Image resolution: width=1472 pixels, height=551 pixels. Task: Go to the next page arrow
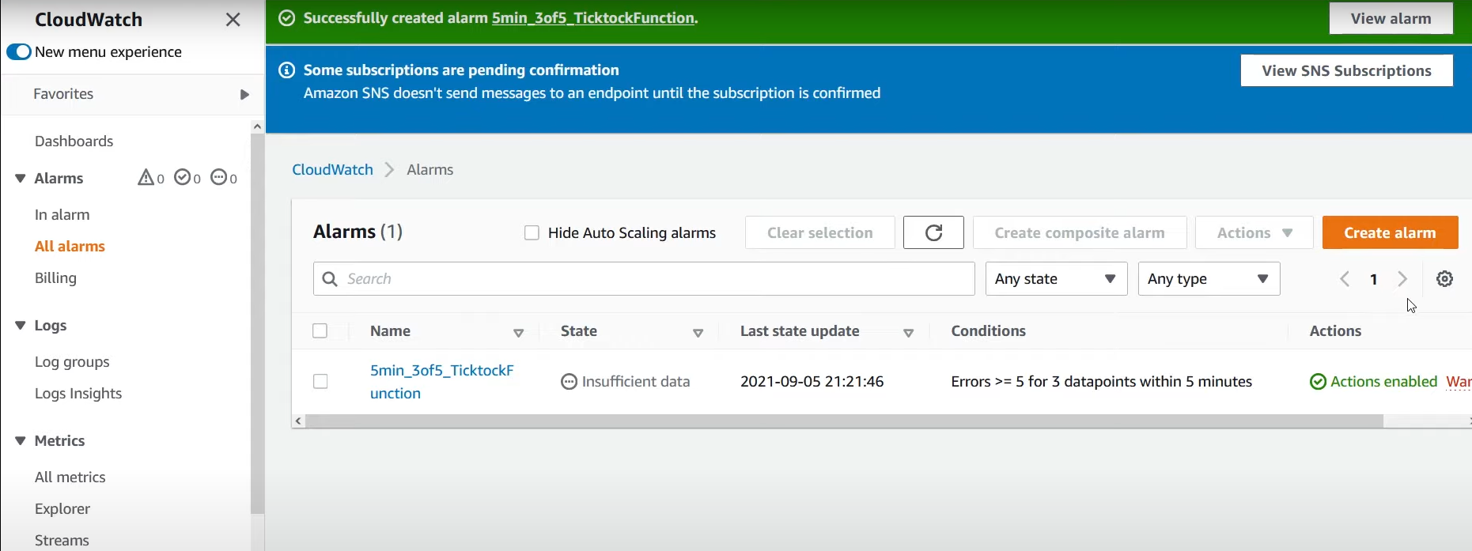pyautogui.click(x=1402, y=279)
